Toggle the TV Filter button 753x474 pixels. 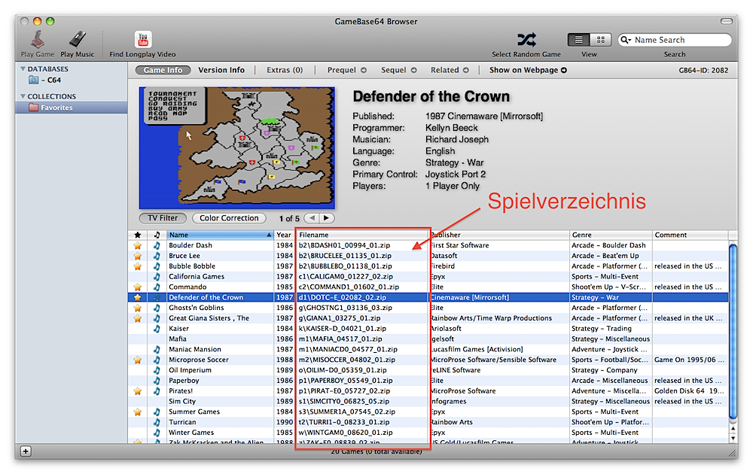163,218
